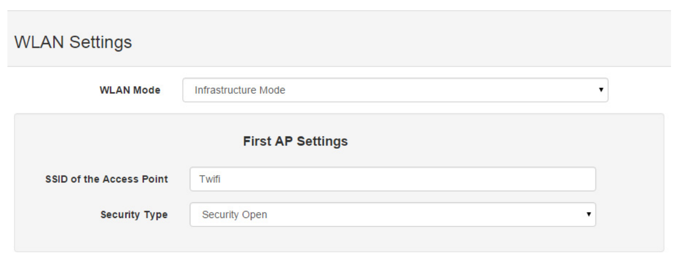Open the Security Type dropdown
Image resolution: width=673 pixels, height=256 pixels.
click(393, 214)
